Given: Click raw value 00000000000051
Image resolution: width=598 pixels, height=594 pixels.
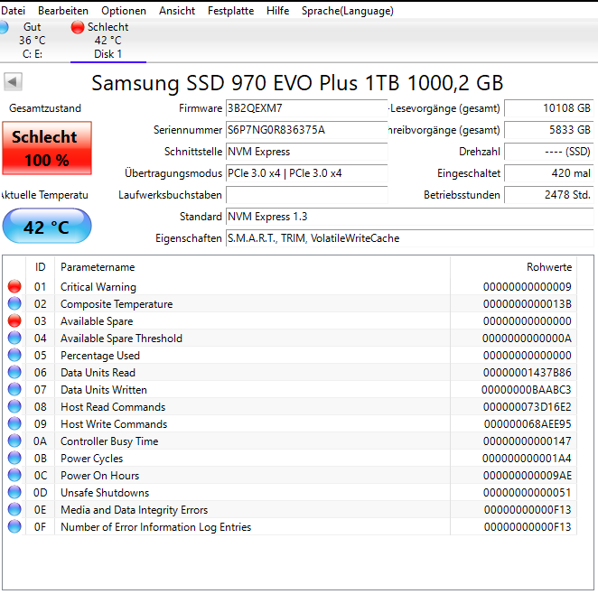Looking at the screenshot, I should point(527,493).
